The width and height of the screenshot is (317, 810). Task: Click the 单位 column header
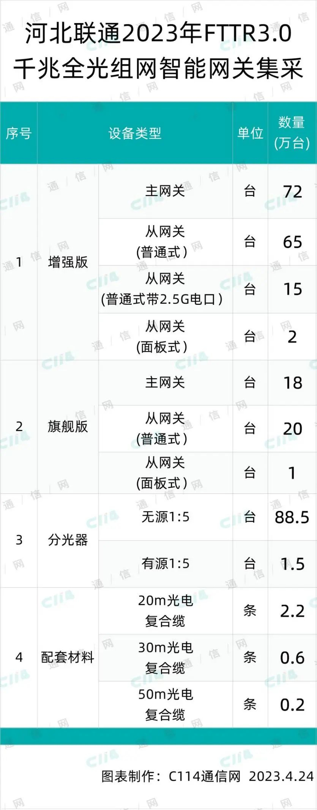point(250,133)
